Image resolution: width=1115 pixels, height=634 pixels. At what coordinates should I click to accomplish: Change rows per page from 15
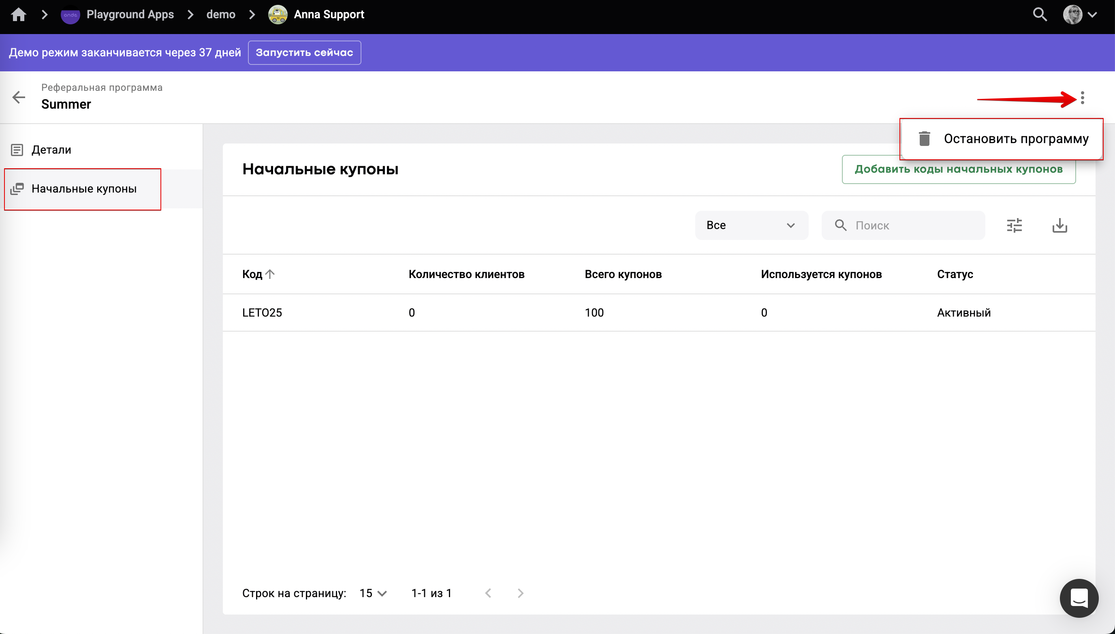[x=373, y=593]
